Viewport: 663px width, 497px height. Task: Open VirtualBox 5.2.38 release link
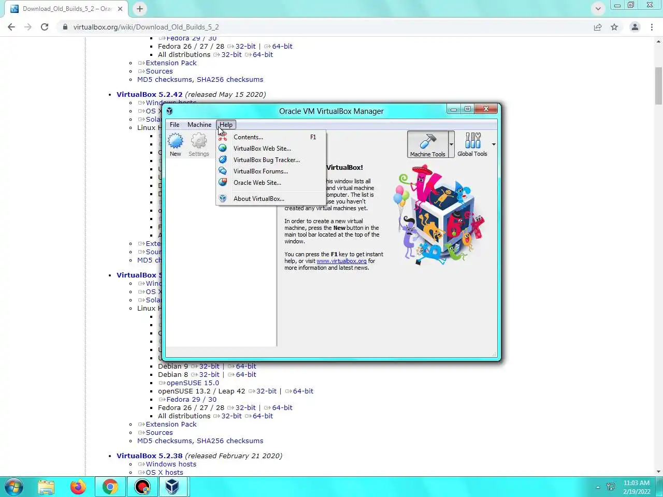tap(150, 456)
